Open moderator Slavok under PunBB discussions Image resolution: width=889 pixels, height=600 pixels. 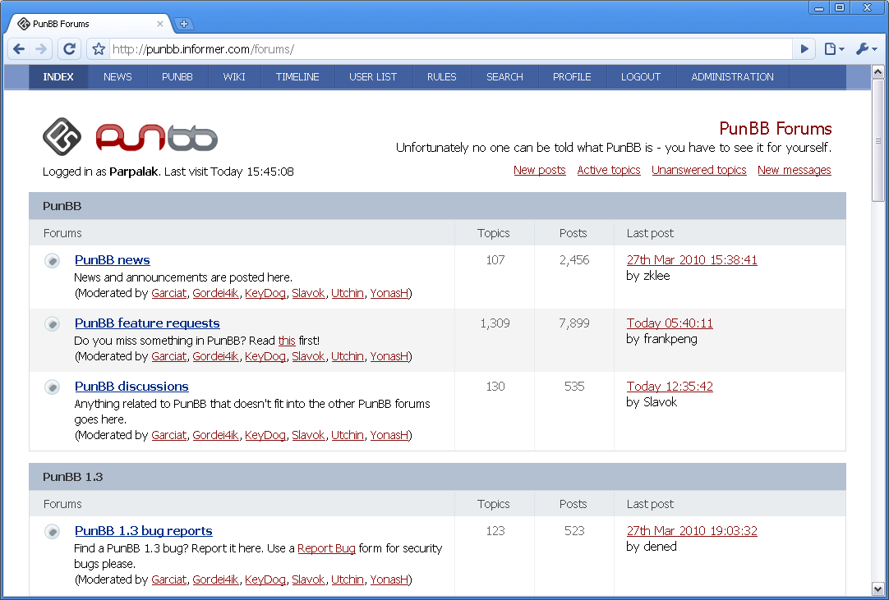[x=308, y=435]
